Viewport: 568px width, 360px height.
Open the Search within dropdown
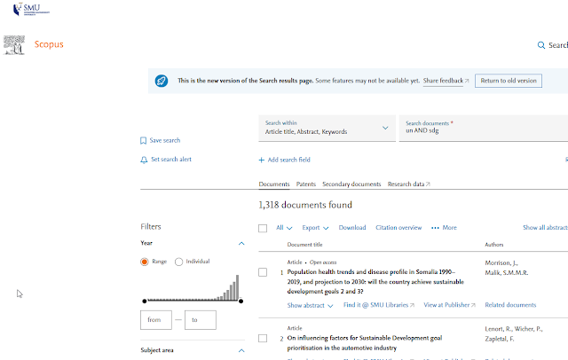pos(327,128)
